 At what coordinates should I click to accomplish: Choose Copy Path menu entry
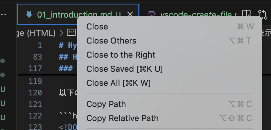[106, 104]
